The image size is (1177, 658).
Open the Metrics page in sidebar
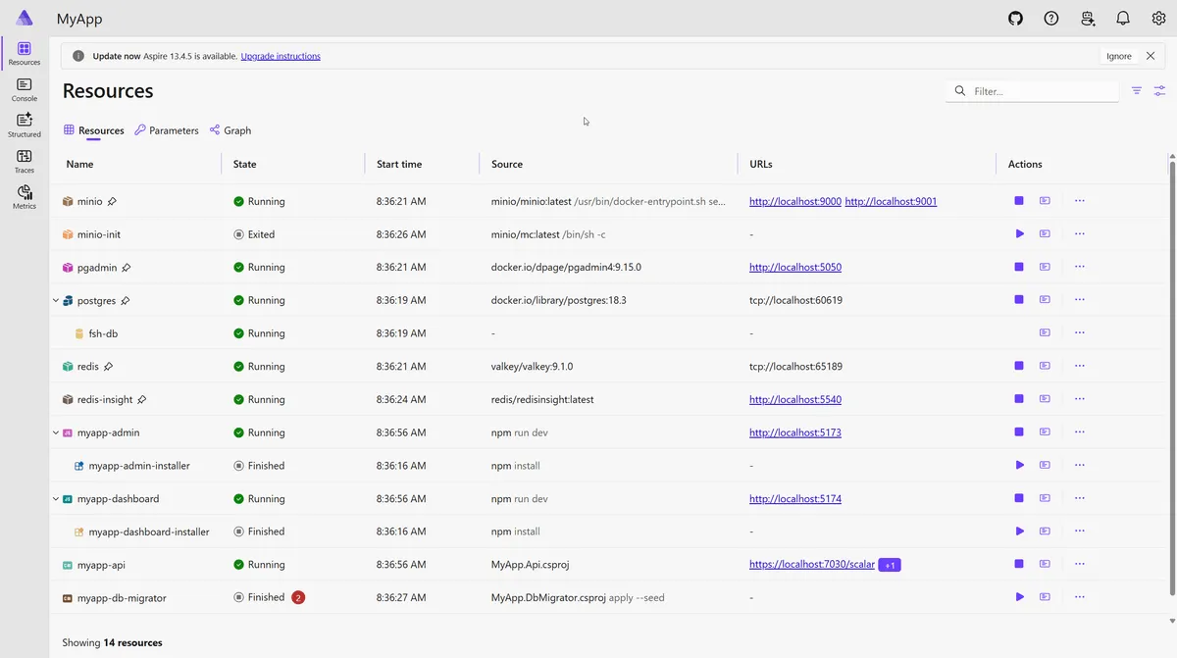pyautogui.click(x=25, y=197)
